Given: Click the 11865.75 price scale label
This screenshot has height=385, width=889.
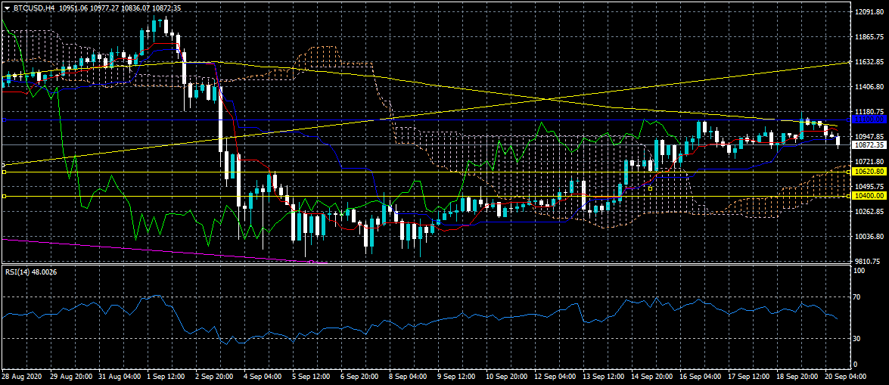Looking at the screenshot, I should pos(869,36).
